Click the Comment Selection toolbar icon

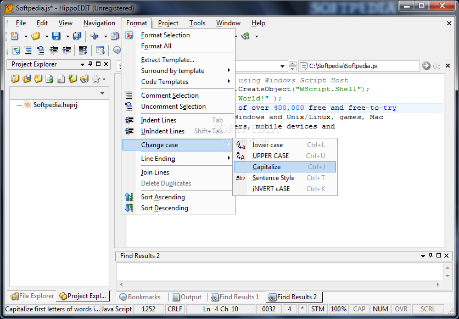[x=28, y=51]
